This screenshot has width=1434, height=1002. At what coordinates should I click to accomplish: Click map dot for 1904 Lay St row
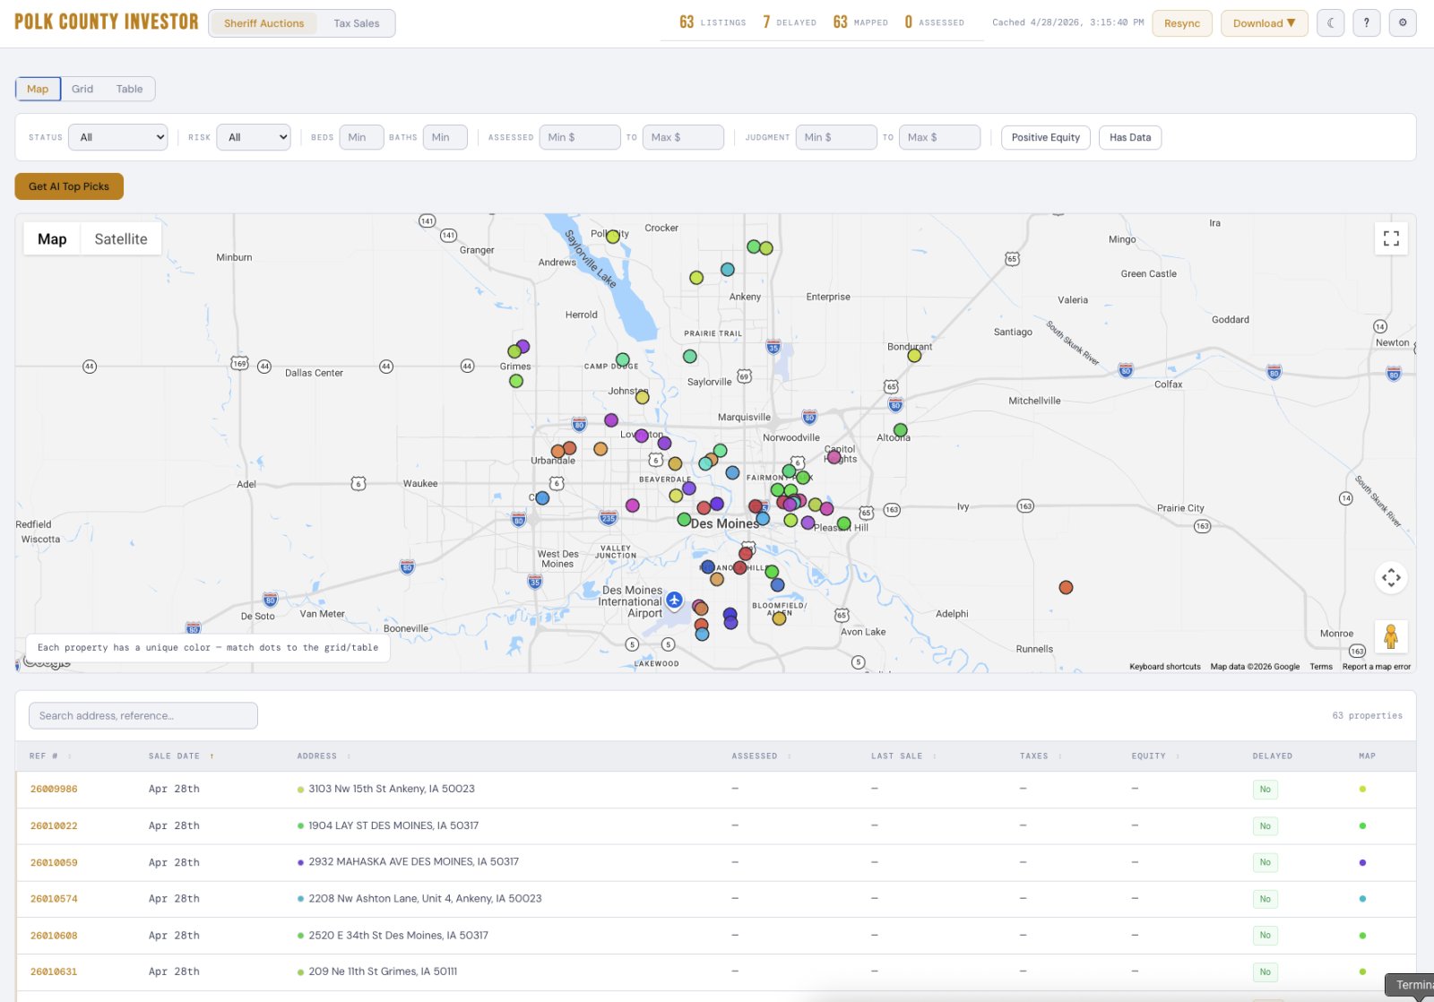(1362, 826)
